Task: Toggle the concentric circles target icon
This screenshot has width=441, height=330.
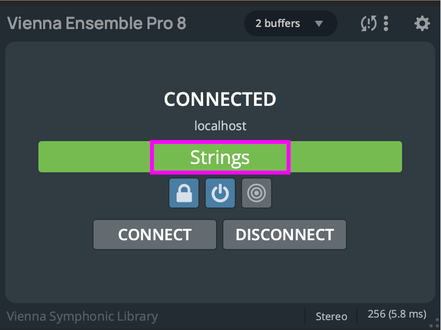Action: 257,193
